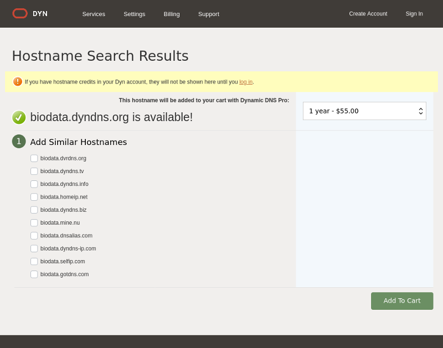Enable biodata.homeip.net hostname
Image resolution: width=443 pixels, height=348 pixels.
click(34, 197)
